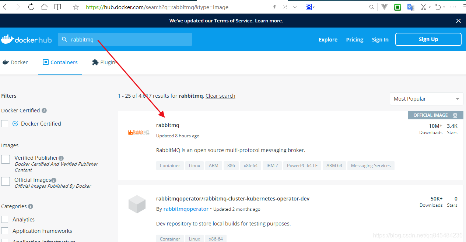466x242 pixels.
Task: Check the Analytics category checkbox
Action: pos(5,220)
